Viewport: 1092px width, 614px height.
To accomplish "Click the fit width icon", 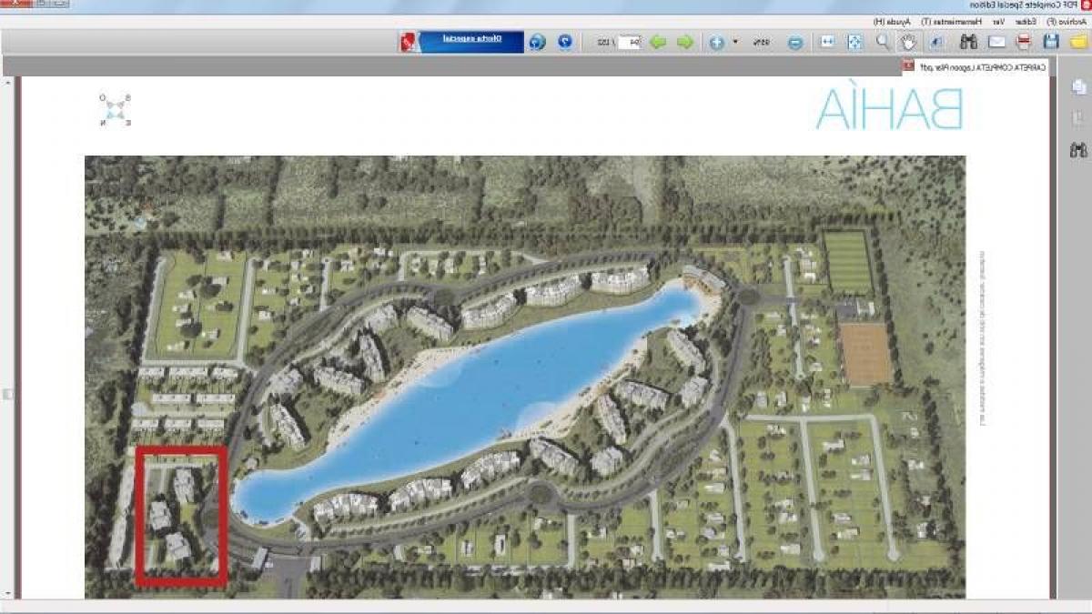I will click(x=827, y=42).
